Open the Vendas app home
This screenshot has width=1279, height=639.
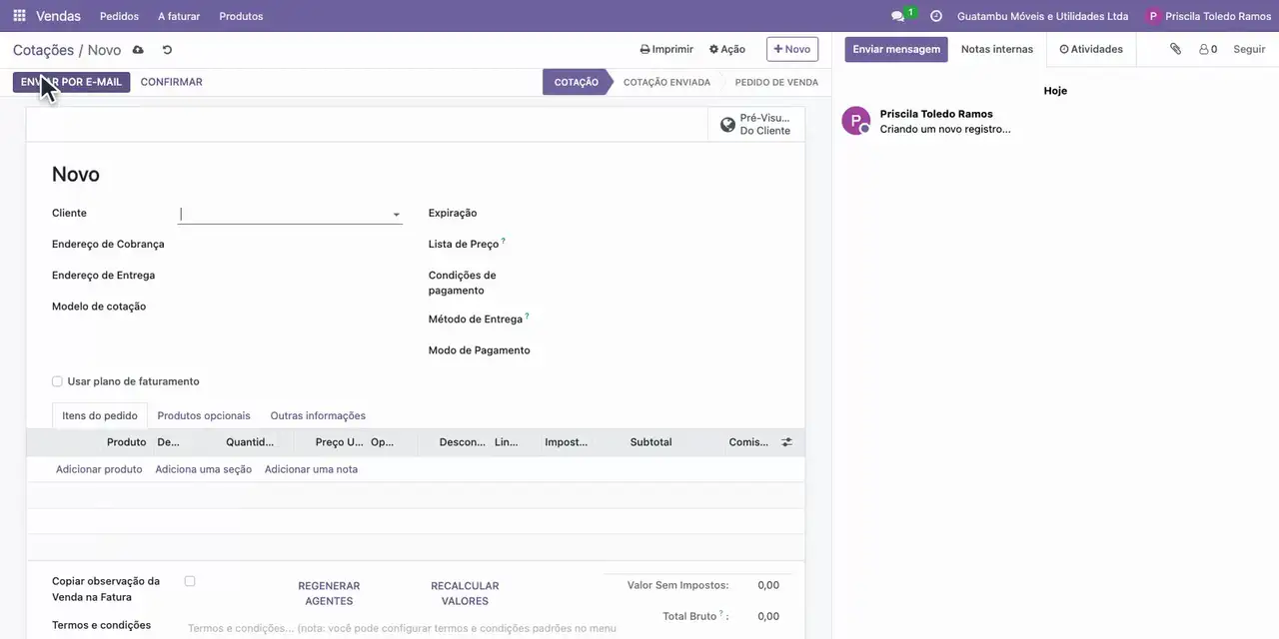59,16
